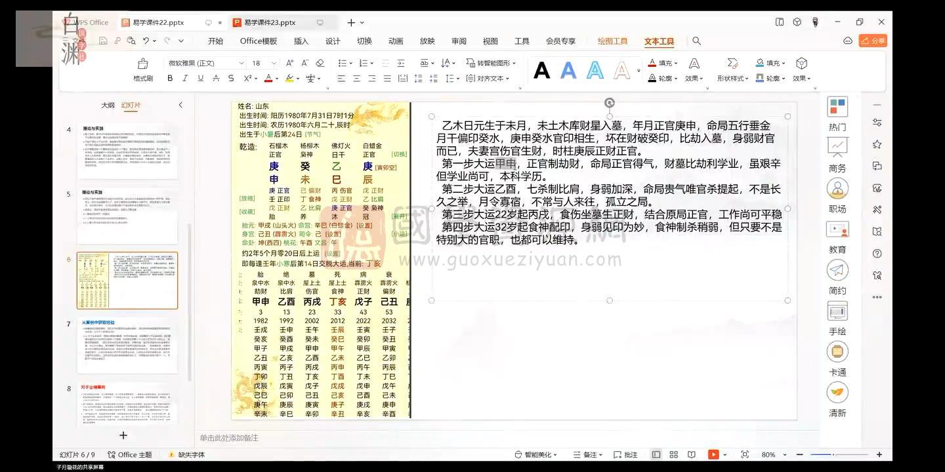Screen dimensions: 945x472
Task: Click the 智能美化 beautify icon
Action: pyautogui.click(x=532, y=454)
